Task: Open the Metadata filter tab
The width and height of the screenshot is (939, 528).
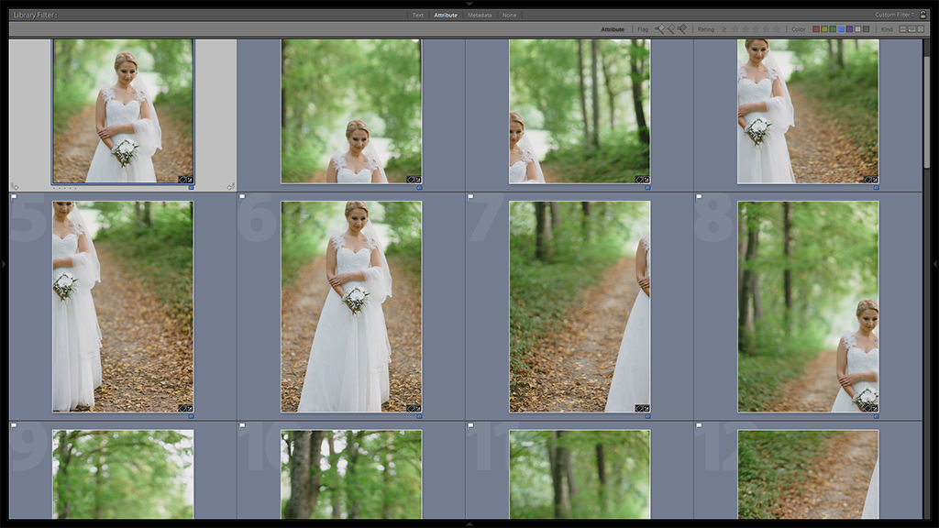Action: click(480, 15)
